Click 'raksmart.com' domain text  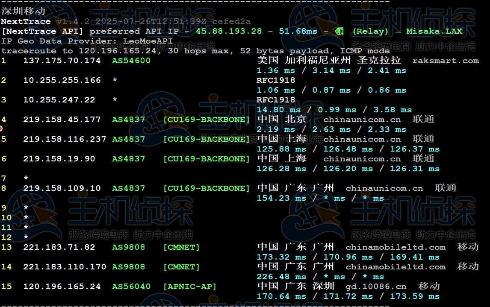point(446,61)
